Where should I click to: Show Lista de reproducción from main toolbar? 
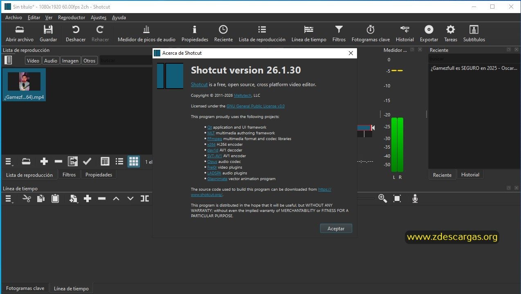point(262,33)
